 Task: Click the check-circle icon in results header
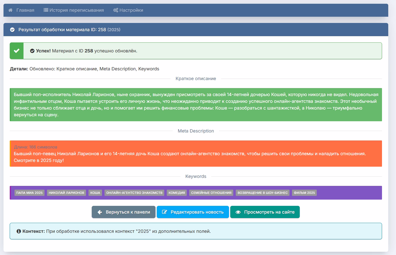pos(12,30)
